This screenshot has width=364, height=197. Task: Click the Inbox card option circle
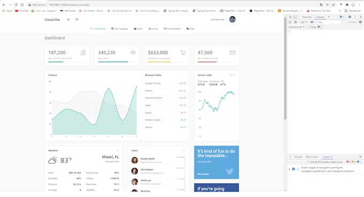point(184,150)
